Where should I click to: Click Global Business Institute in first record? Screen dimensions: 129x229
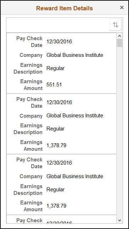pos(75,55)
